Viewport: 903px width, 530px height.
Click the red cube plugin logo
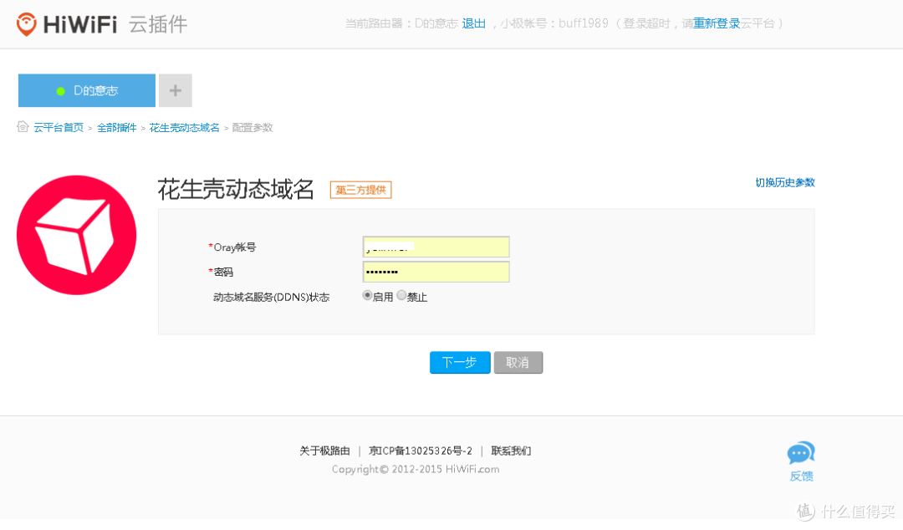pyautogui.click(x=77, y=235)
